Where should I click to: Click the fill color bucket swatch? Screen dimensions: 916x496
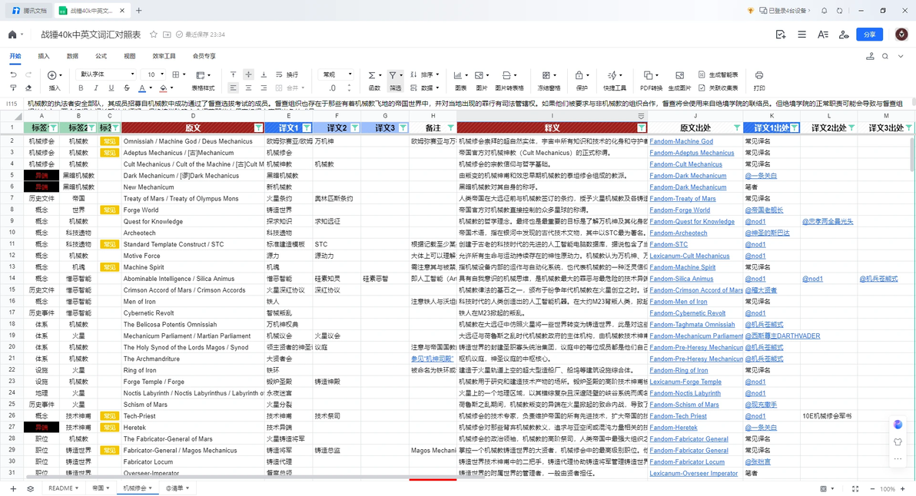[x=163, y=88]
